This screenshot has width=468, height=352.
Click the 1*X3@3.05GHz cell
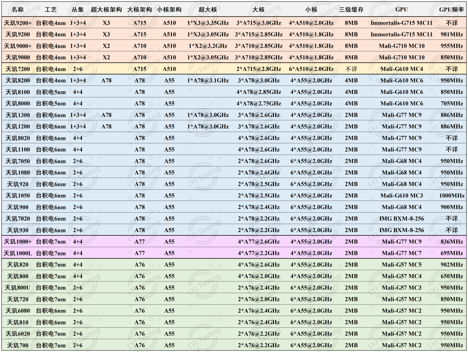[208, 34]
